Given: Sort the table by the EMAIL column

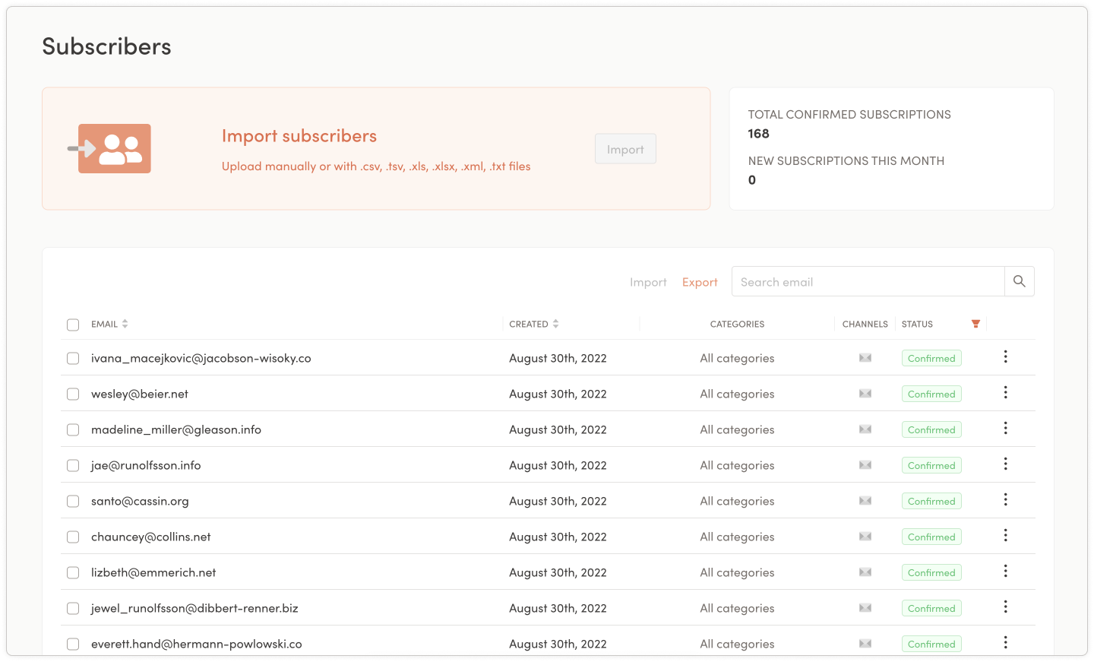Looking at the screenshot, I should point(109,324).
